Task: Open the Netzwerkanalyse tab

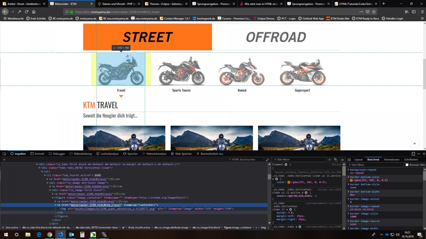Action: (x=154, y=154)
